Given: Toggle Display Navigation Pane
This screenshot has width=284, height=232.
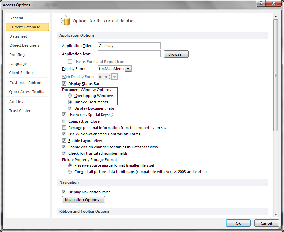Looking at the screenshot, I should pyautogui.click(x=64, y=192).
